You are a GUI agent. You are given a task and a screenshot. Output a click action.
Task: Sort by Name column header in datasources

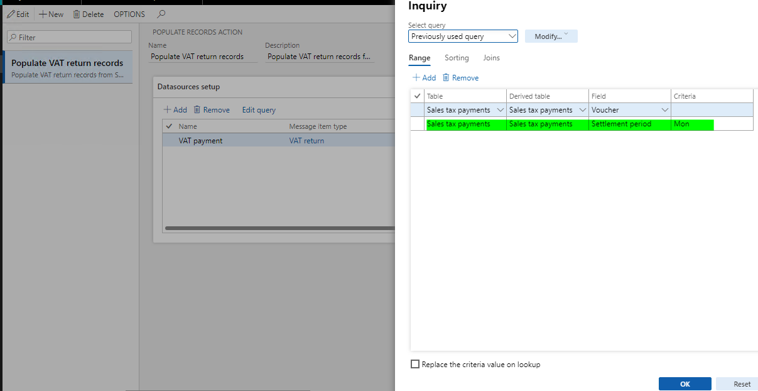188,126
